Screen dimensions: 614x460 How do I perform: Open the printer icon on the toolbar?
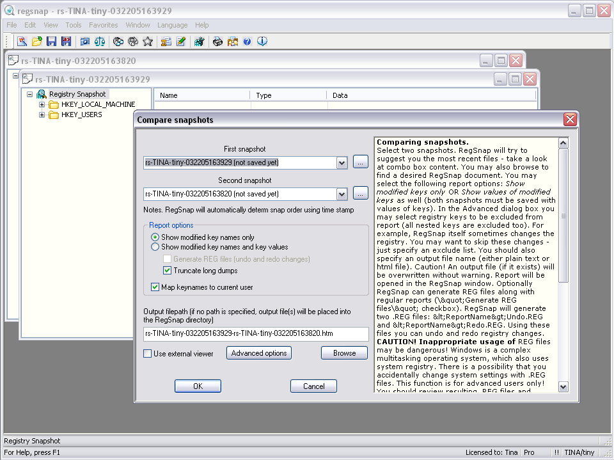(217, 41)
